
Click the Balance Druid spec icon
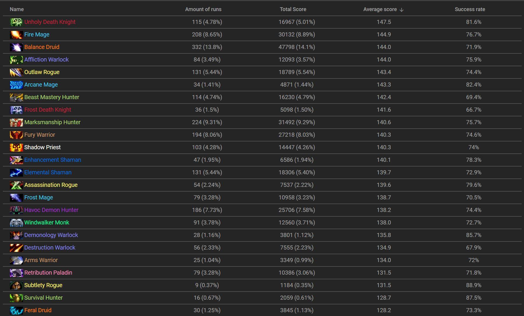[16, 47]
